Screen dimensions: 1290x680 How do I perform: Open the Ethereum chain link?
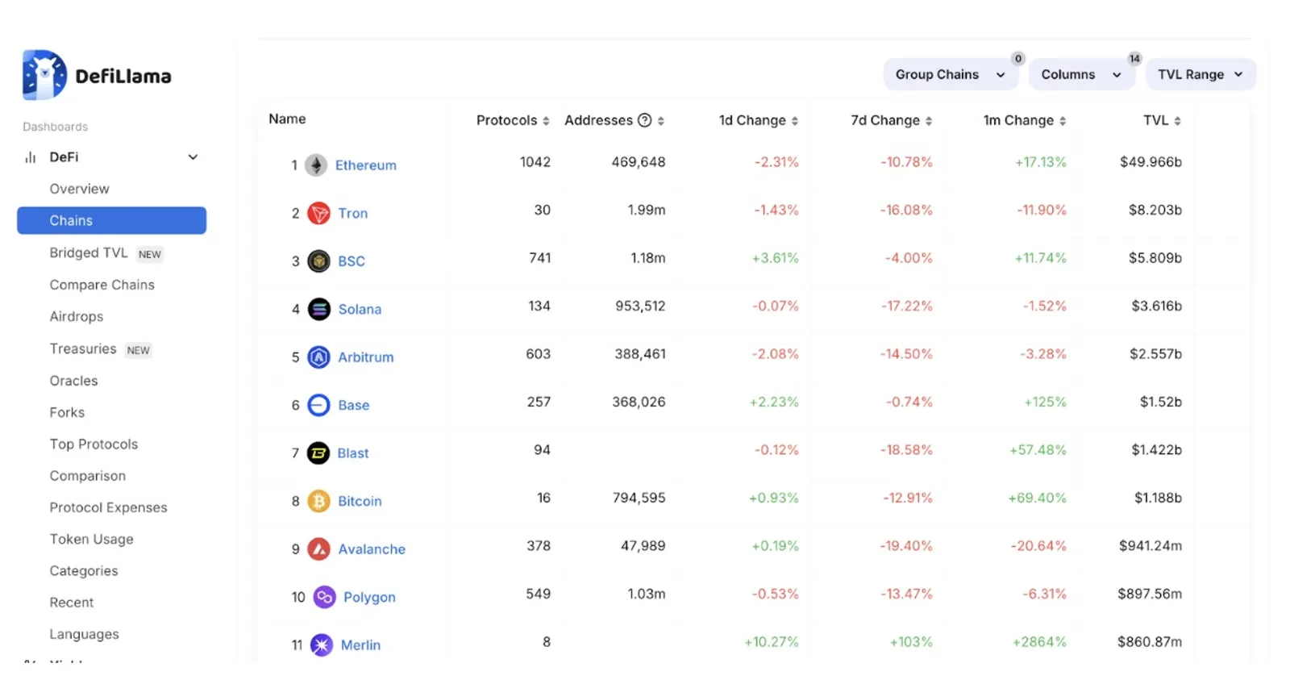pos(365,165)
